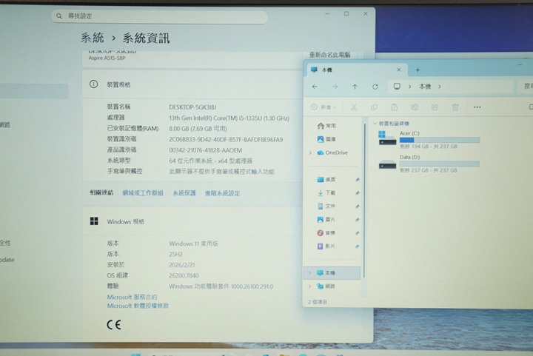Open the 系統保護 System protection link

pyautogui.click(x=184, y=193)
